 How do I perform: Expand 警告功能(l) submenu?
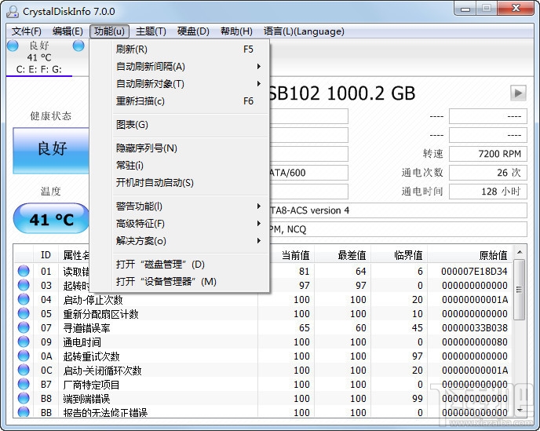coord(179,206)
